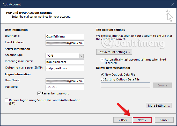Click the Password field
The image size is (177, 126).
click(65, 87)
